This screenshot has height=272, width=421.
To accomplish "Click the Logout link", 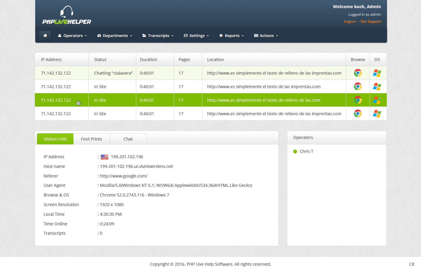I will tap(350, 21).
